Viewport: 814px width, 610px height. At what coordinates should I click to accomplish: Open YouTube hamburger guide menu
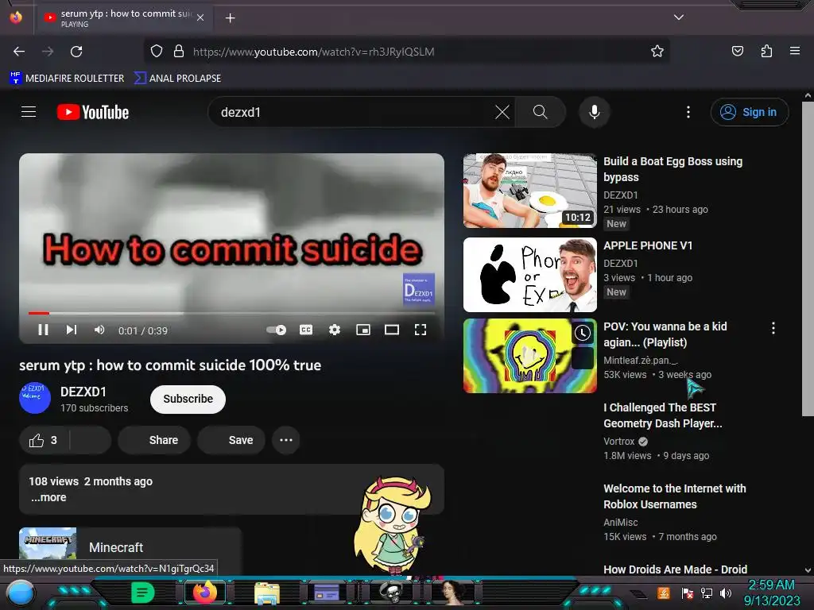(29, 112)
